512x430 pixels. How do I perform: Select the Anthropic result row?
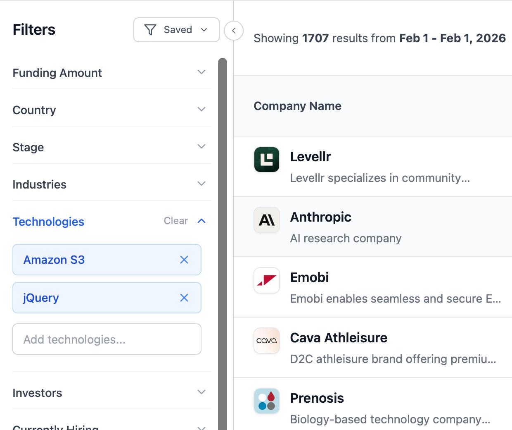tap(372, 226)
